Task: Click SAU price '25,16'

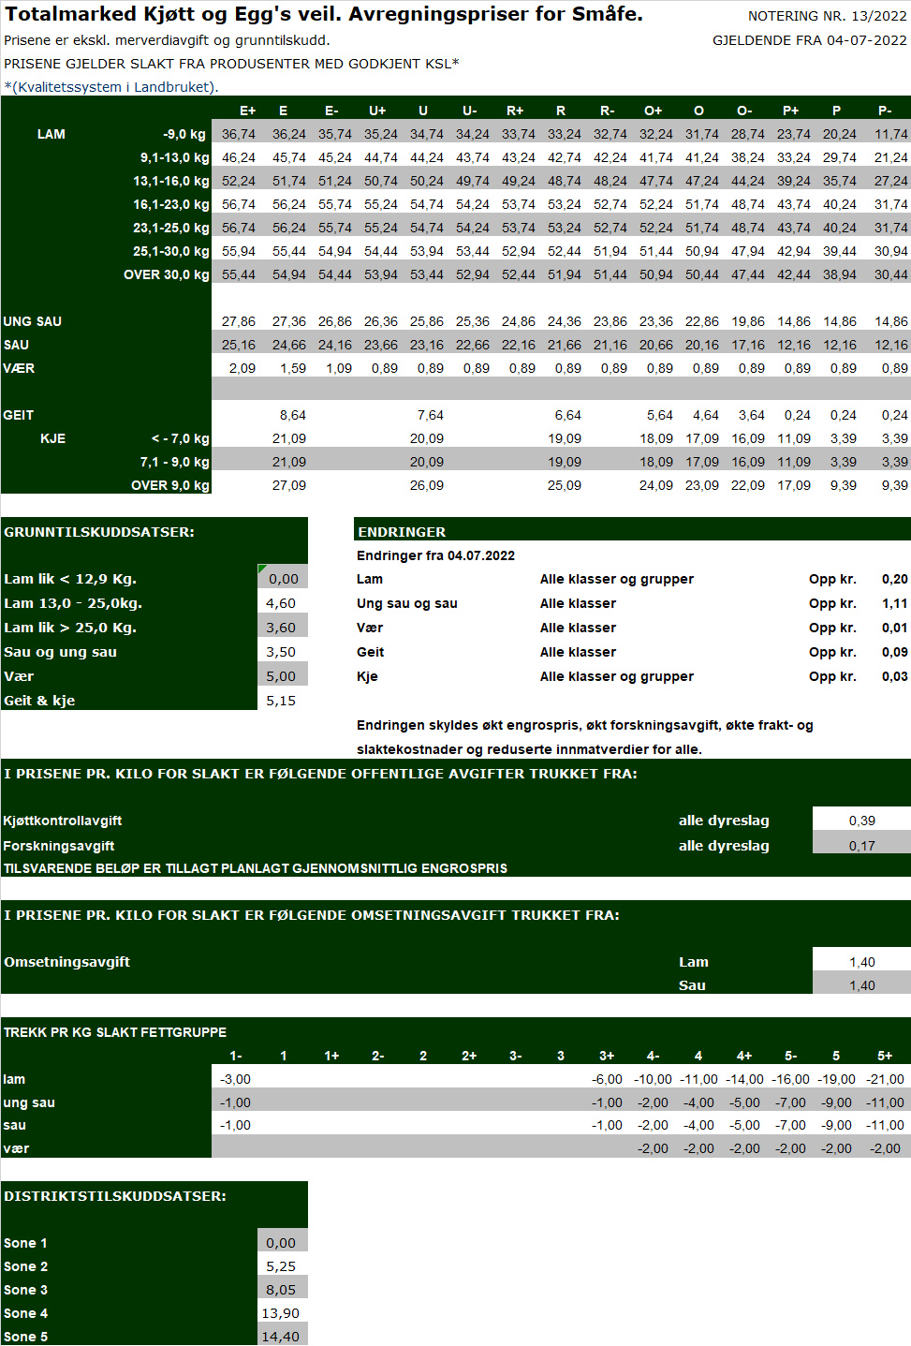Action: point(239,345)
